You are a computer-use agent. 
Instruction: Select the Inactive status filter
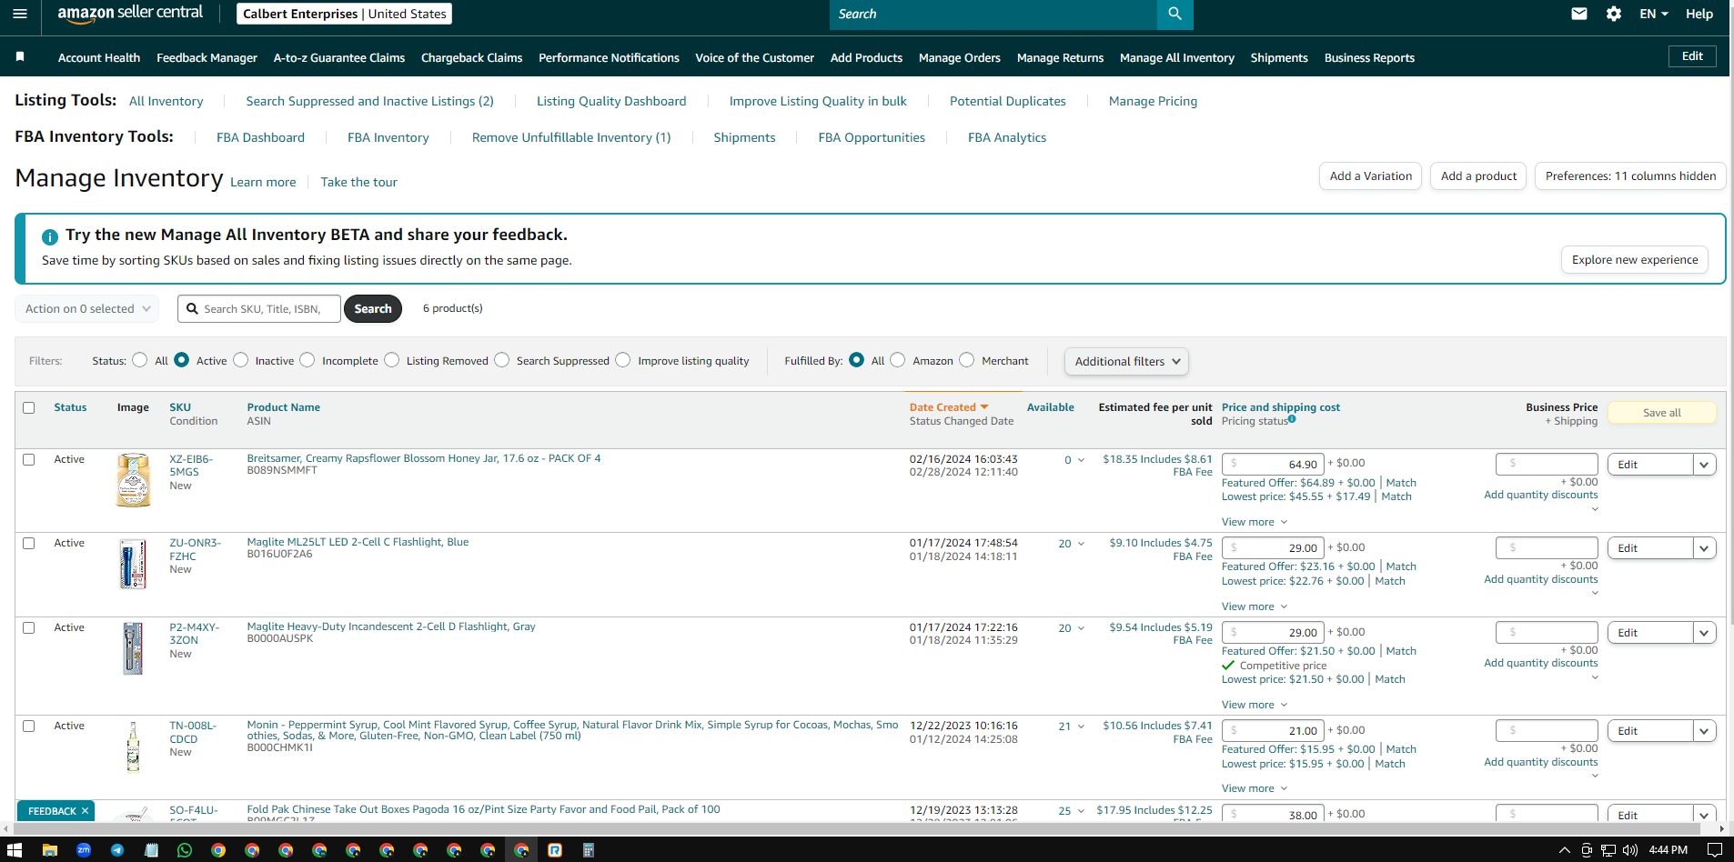coord(241,360)
